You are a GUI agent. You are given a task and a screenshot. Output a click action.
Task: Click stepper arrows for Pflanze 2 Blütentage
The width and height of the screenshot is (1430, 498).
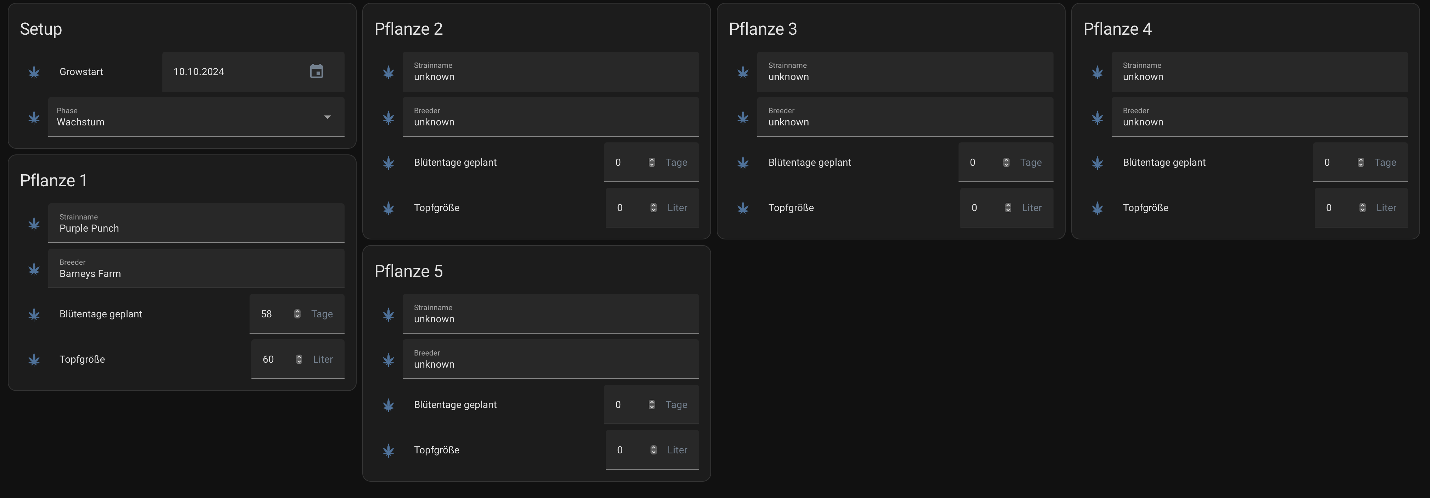click(652, 163)
